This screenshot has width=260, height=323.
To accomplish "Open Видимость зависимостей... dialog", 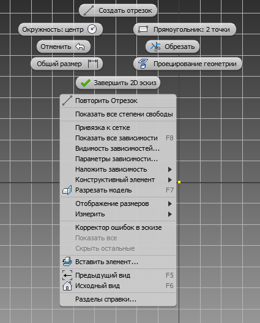I will tap(118, 148).
